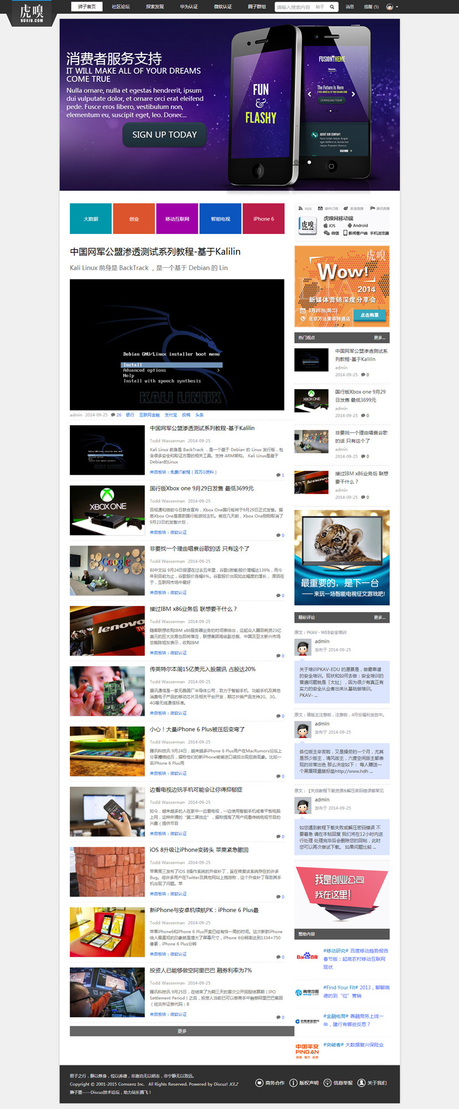The height and width of the screenshot is (1109, 459).
Task: Open the 探索发现 nav item
Action: pos(155,7)
